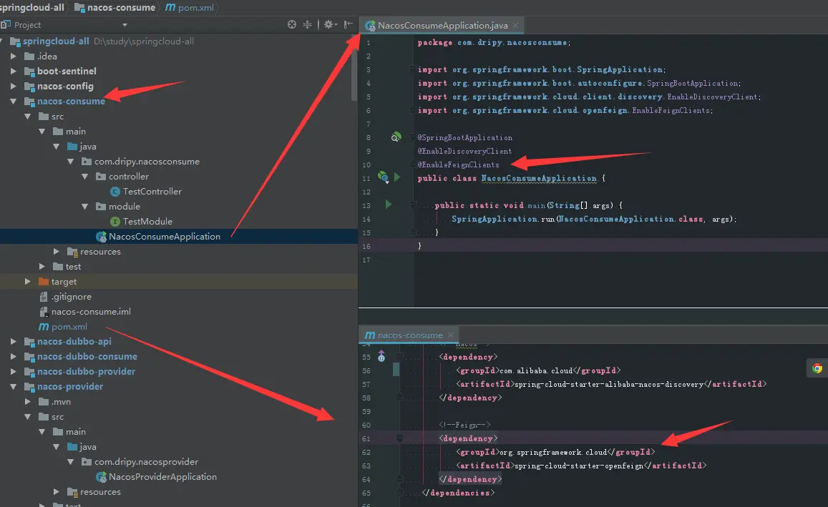Select com.dripy.nacosprovider package
The height and width of the screenshot is (507, 828).
[146, 462]
